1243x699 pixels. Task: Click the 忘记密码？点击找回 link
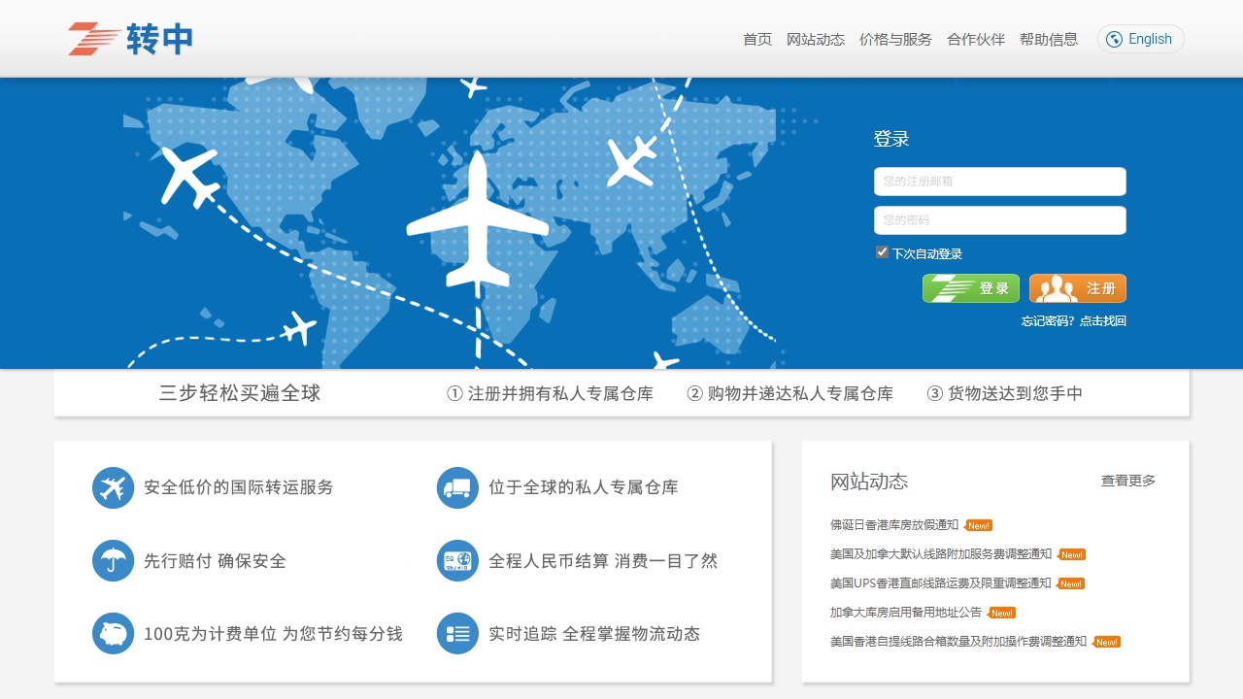tap(1074, 320)
